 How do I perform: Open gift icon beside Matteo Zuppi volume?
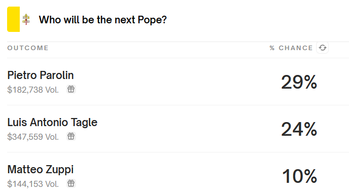click(71, 183)
